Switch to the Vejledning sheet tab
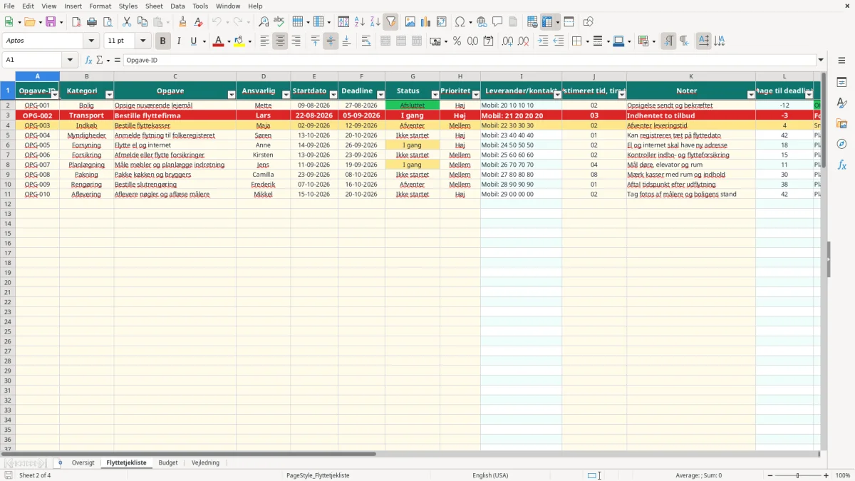This screenshot has height=481, width=855. click(206, 463)
